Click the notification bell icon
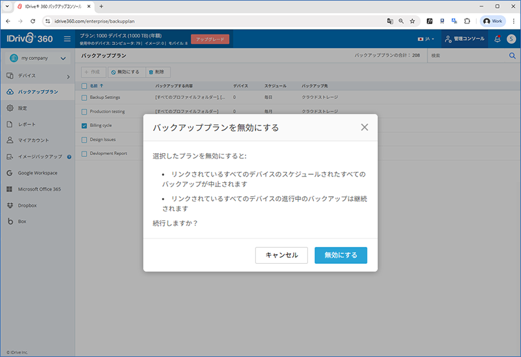The width and height of the screenshot is (521, 357). coord(498,39)
